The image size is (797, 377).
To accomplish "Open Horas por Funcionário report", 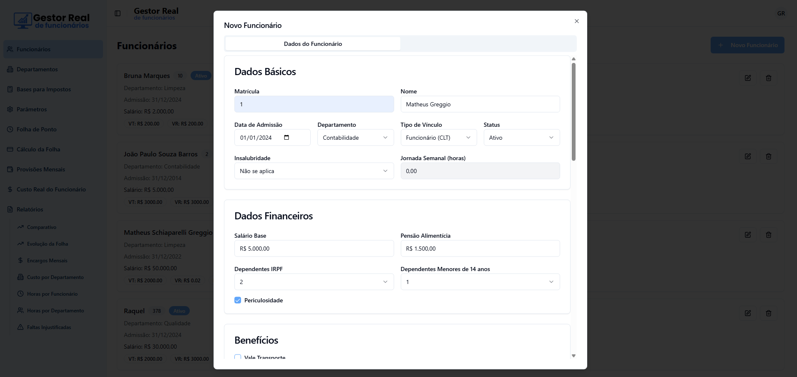I will pyautogui.click(x=58, y=294).
